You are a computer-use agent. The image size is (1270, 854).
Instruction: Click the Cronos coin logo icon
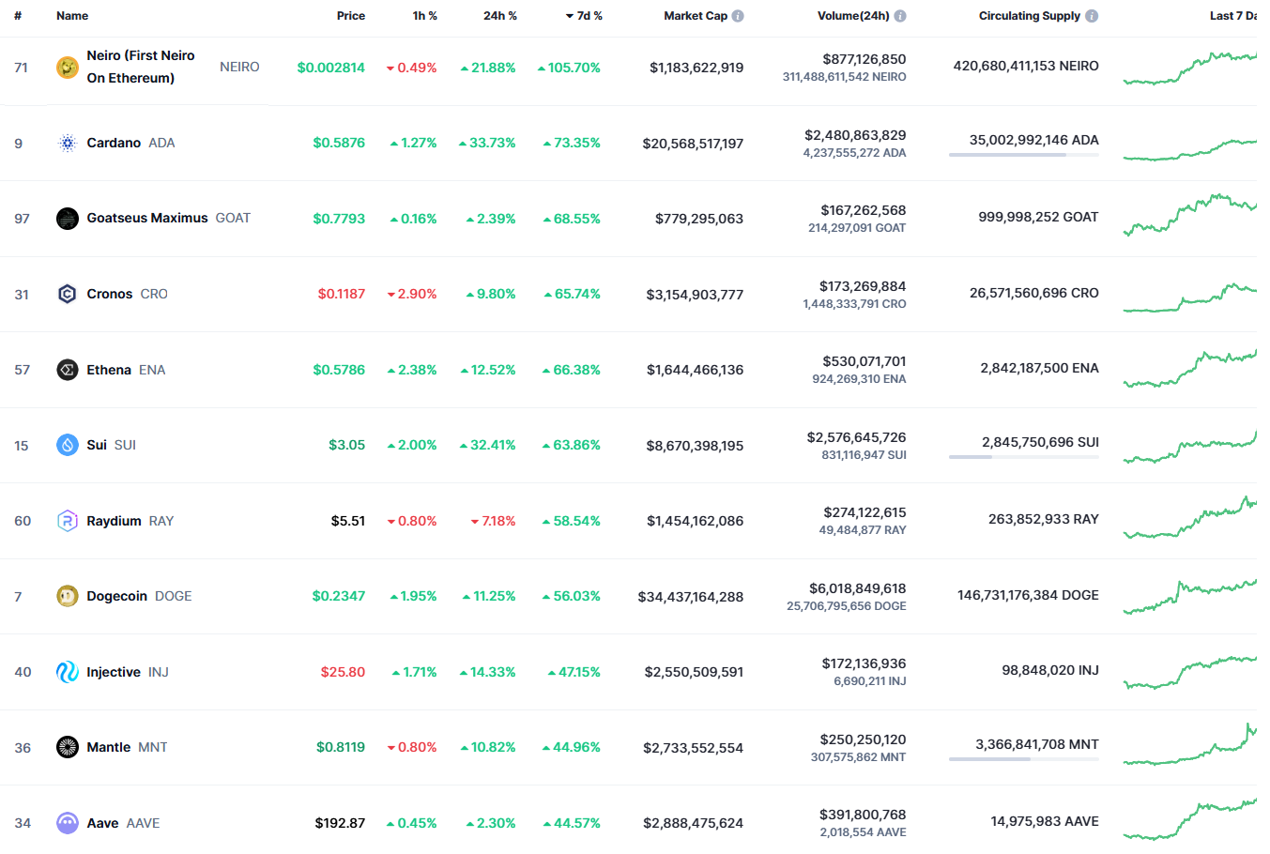[68, 295]
